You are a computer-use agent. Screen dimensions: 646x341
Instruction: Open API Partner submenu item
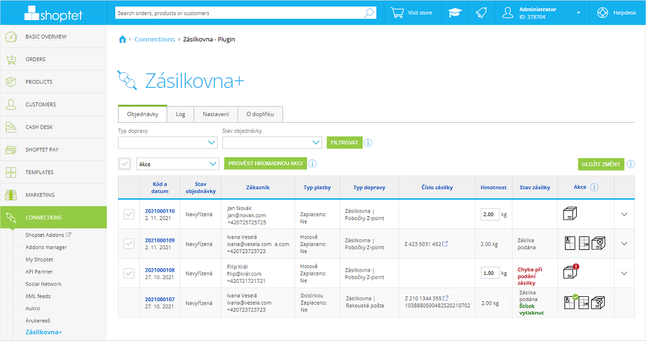[x=39, y=272]
